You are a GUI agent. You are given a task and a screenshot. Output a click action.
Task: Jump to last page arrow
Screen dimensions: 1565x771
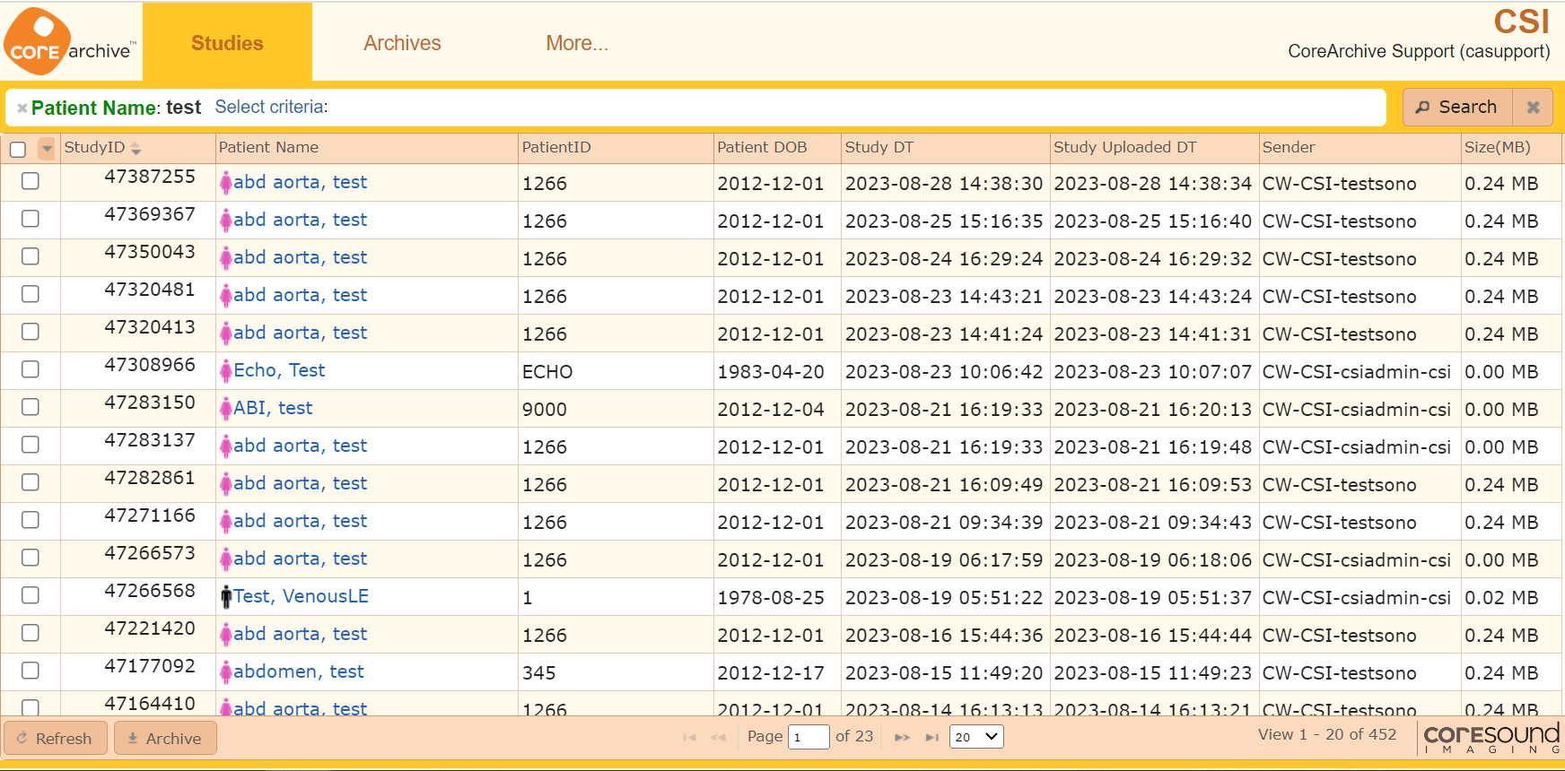tap(932, 737)
